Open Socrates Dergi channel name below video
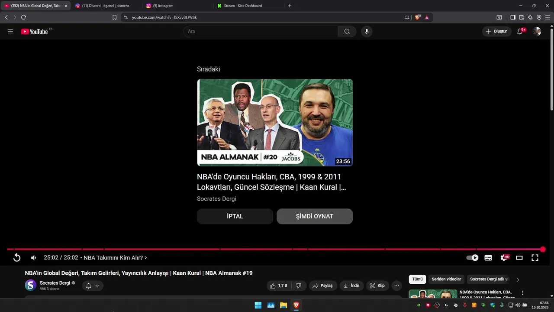This screenshot has height=312, width=554. tap(55, 283)
